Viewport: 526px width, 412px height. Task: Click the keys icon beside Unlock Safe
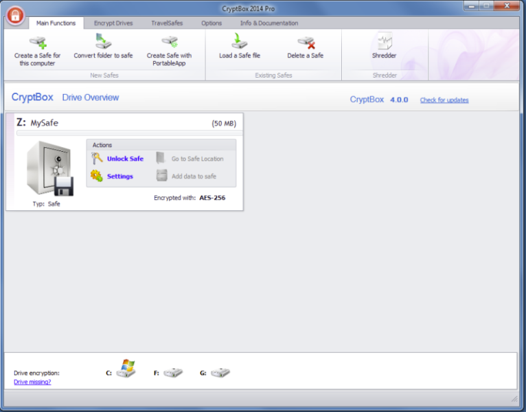click(97, 158)
